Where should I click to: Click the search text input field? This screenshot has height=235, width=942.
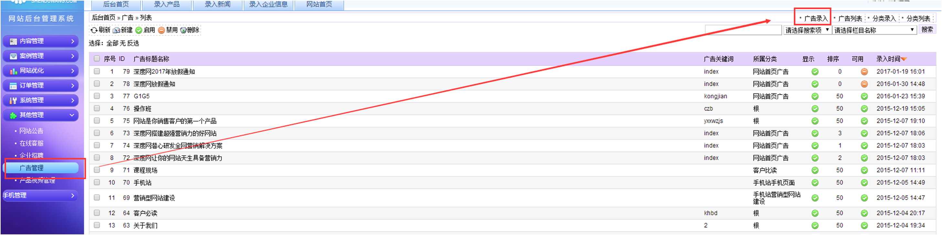tap(743, 30)
